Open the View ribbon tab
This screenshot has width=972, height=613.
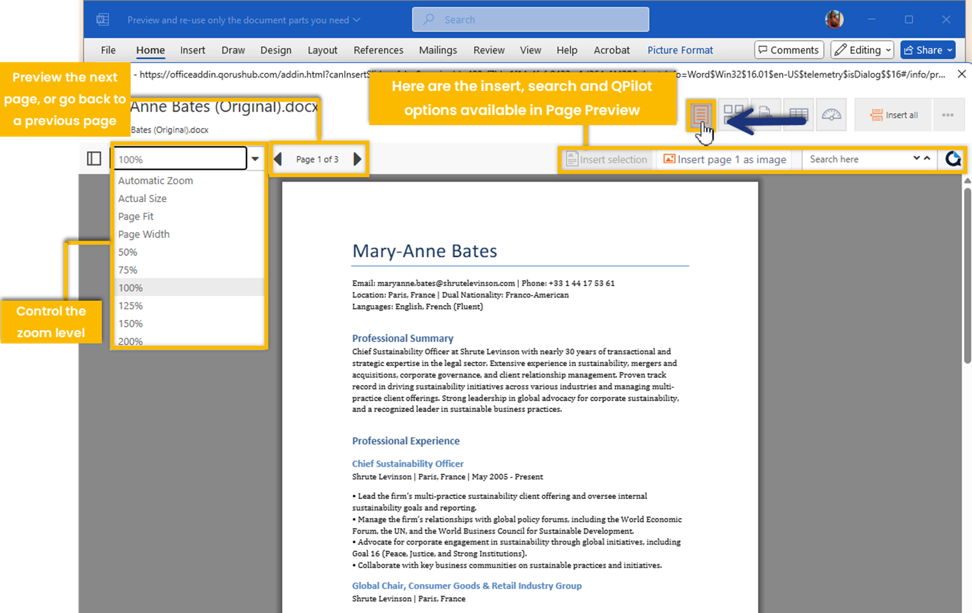pos(530,50)
